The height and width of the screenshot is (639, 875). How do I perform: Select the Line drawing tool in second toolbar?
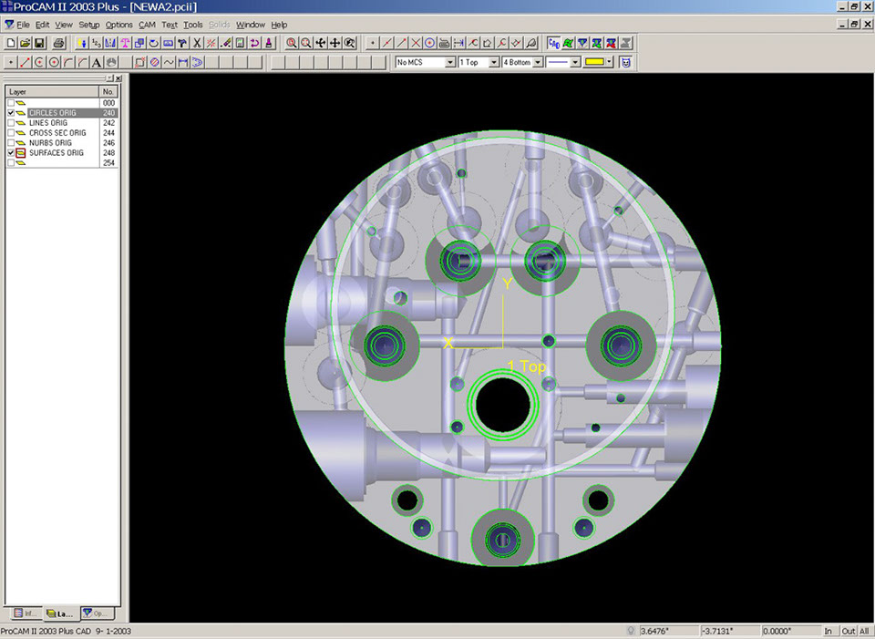[25, 63]
